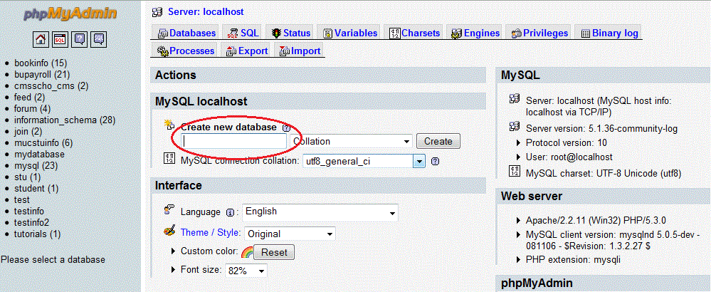Click the rainbow Custom color icon
Image resolution: width=711 pixels, height=292 pixels.
[247, 251]
